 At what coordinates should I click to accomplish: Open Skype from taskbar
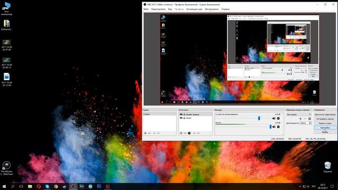[47, 186]
